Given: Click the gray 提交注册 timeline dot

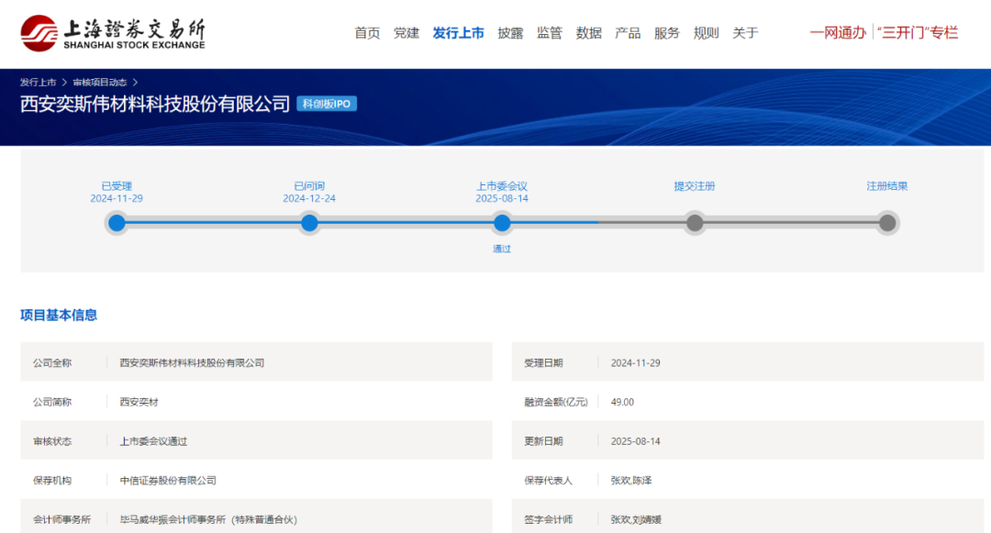Looking at the screenshot, I should pyautogui.click(x=695, y=223).
